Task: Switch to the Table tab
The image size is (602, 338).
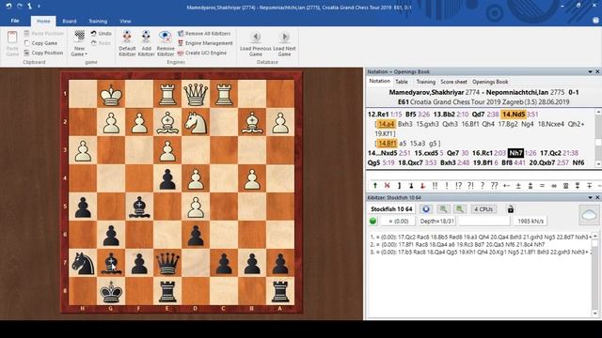Action: pos(402,82)
